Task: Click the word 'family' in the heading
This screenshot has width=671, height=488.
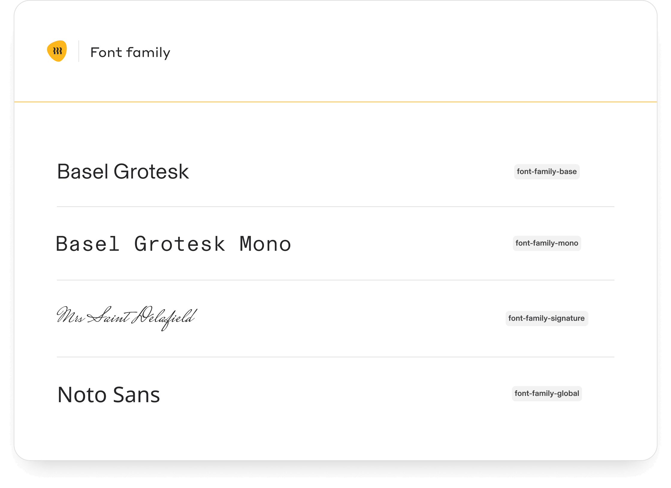Action: pyautogui.click(x=148, y=53)
